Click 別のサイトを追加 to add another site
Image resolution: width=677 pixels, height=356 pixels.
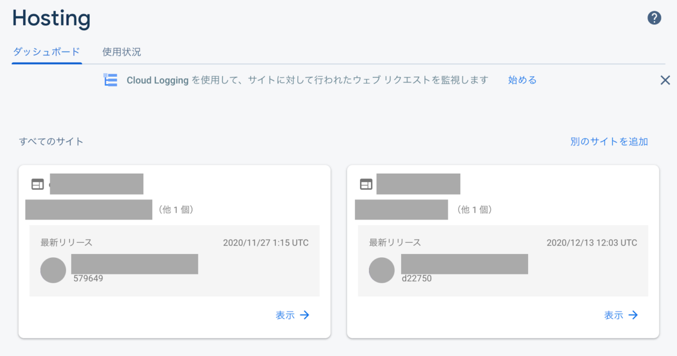tap(608, 142)
